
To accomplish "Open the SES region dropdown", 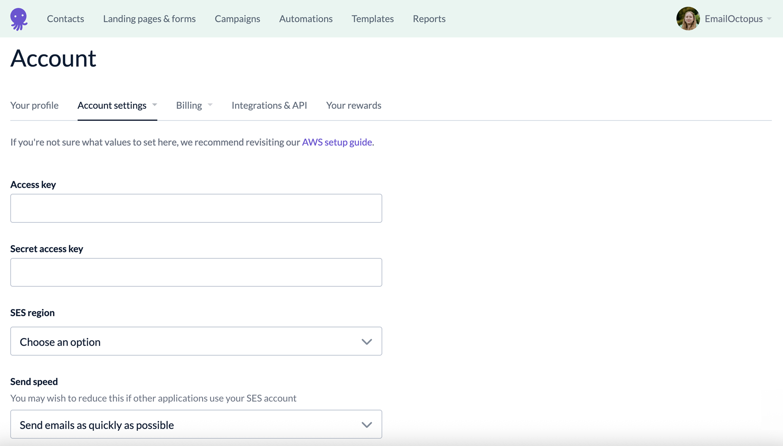I will (196, 341).
